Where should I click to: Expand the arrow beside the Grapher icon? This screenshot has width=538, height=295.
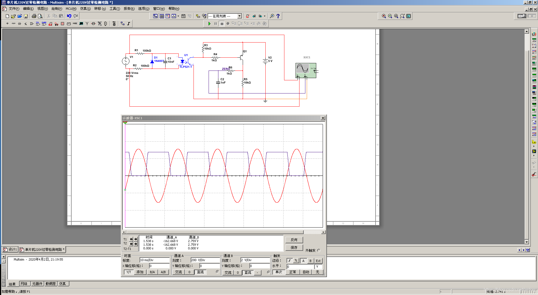coord(178,16)
